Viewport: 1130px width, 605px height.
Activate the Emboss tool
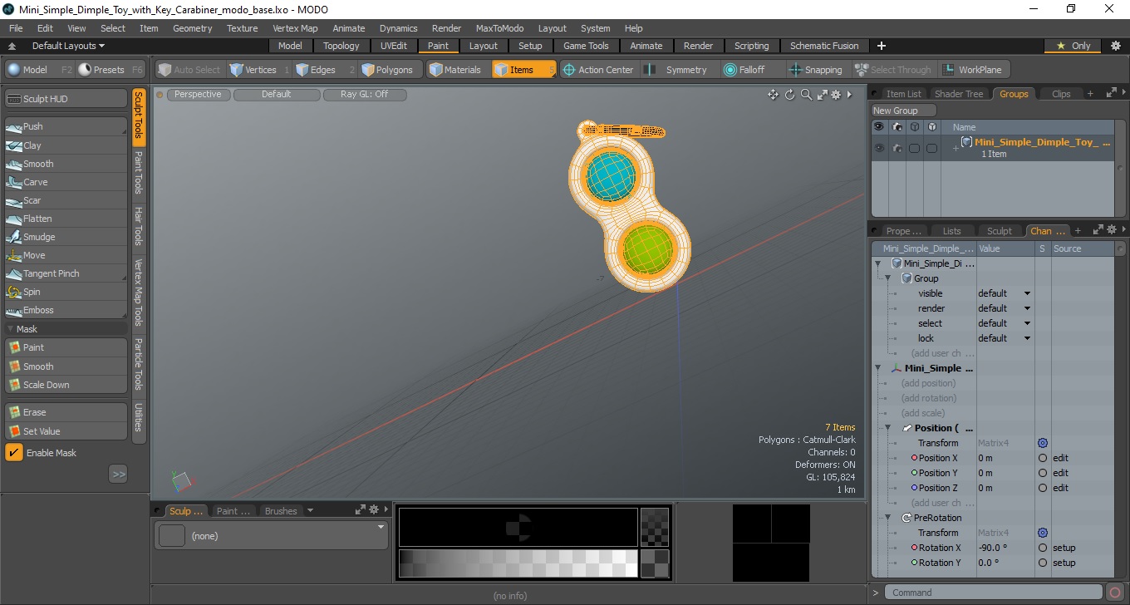pos(66,310)
